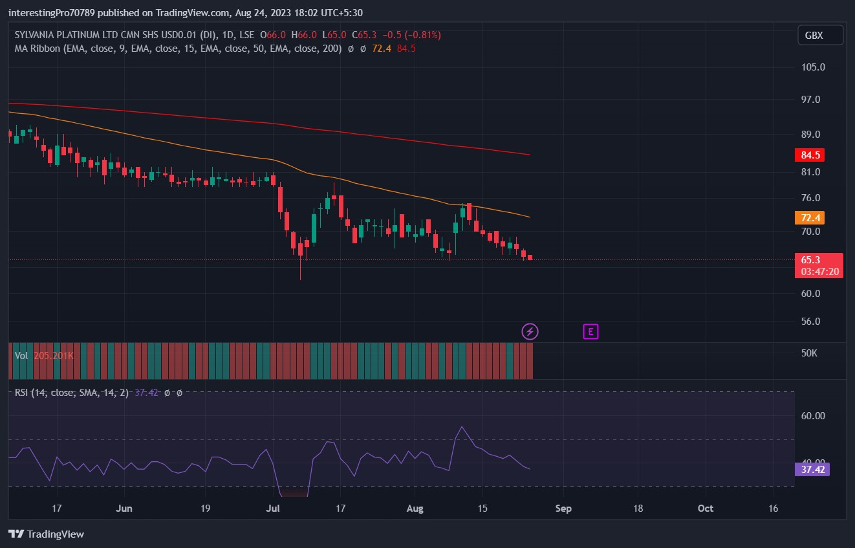Screen dimensions: 855x548
Task: Click the 205.201K volume value
Action: click(x=53, y=356)
